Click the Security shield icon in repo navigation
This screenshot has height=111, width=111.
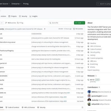click(x=20, y=16)
